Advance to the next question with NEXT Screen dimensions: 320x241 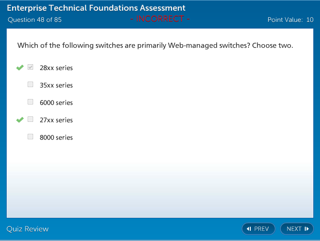point(297,229)
